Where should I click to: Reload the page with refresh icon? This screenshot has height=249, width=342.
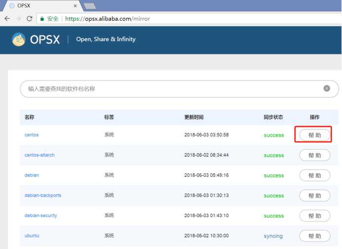(30, 19)
